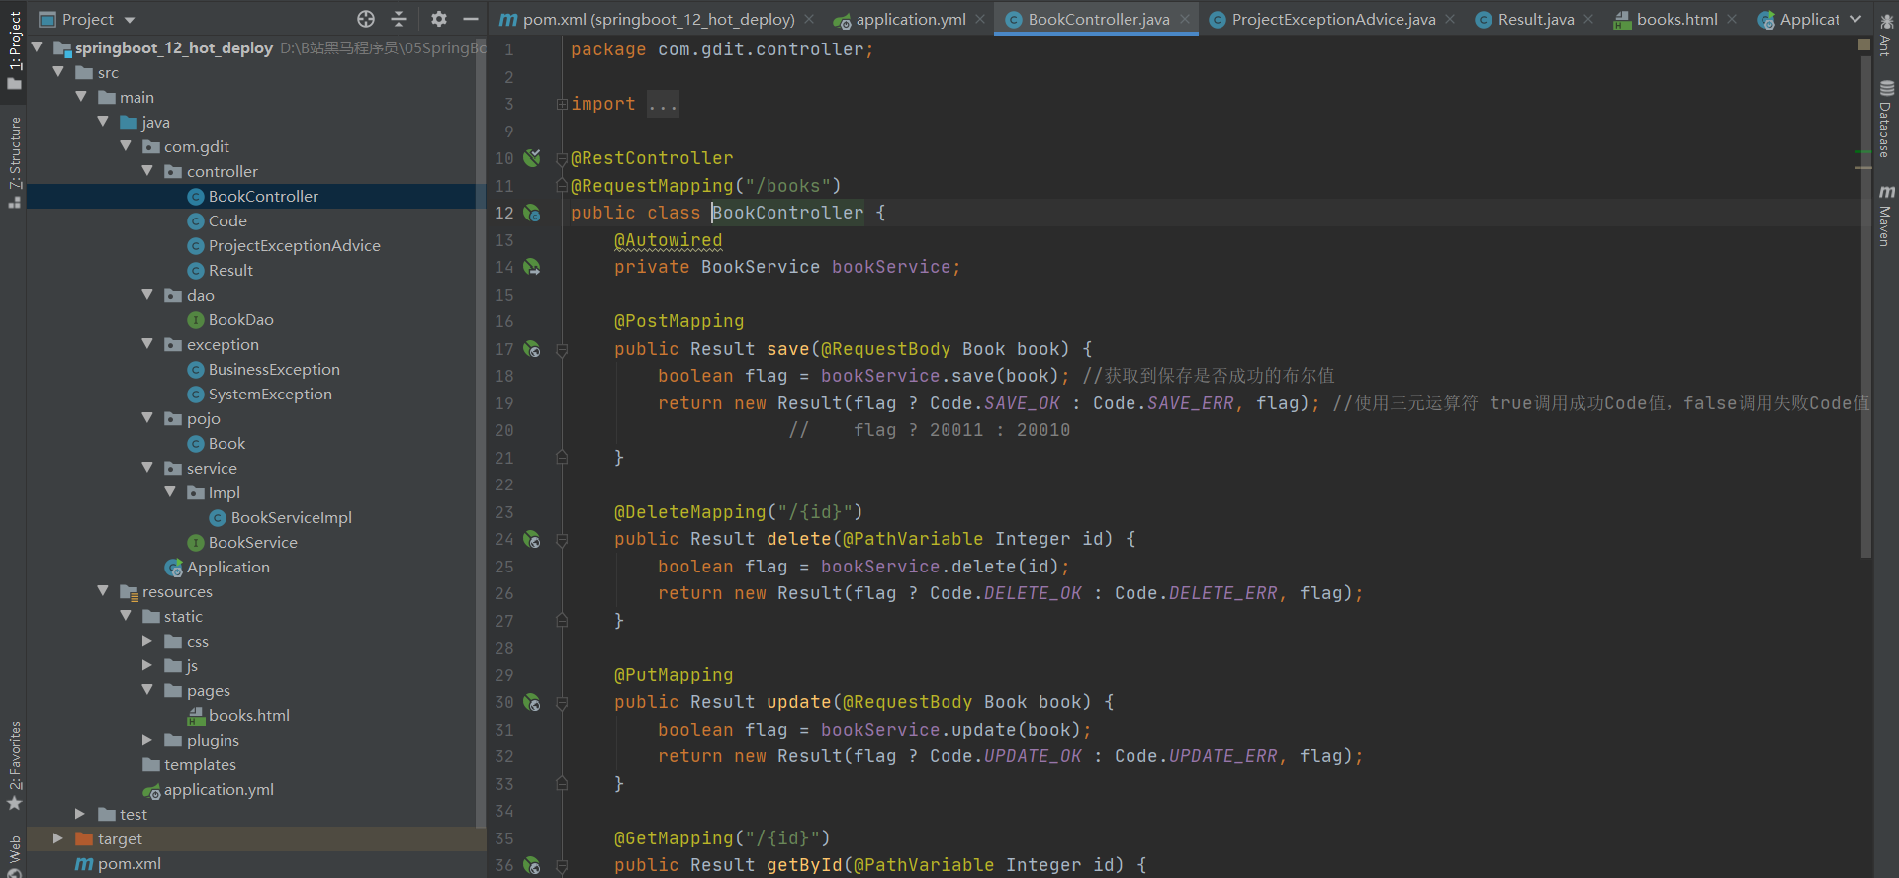Open the Project panel settings gear
Screen dimensions: 1899x878
[x=439, y=19]
